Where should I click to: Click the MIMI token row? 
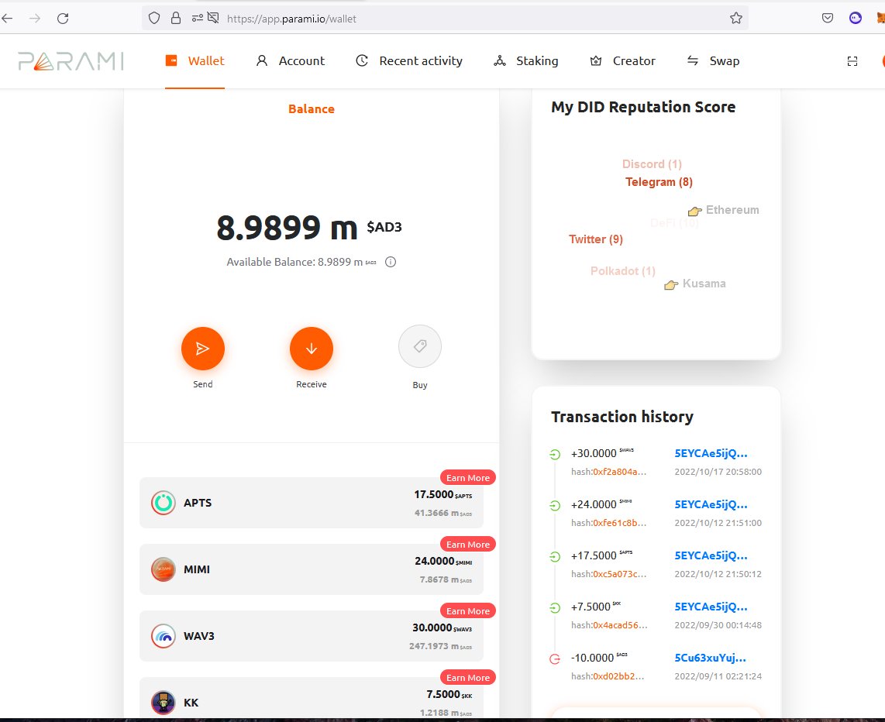(311, 569)
